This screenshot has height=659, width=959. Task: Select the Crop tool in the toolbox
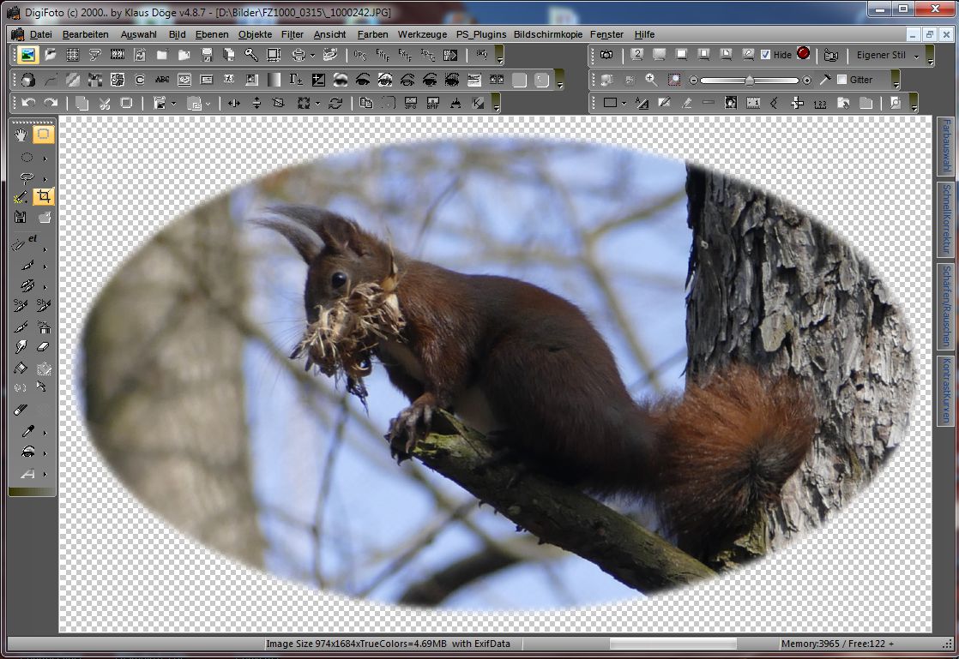point(43,197)
